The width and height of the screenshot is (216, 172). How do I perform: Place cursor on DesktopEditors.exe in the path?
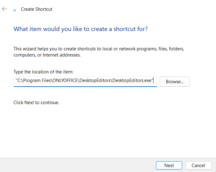132,80
